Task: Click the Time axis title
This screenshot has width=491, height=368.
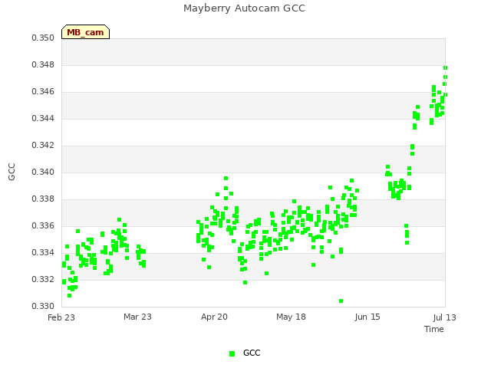Action: coord(434,329)
